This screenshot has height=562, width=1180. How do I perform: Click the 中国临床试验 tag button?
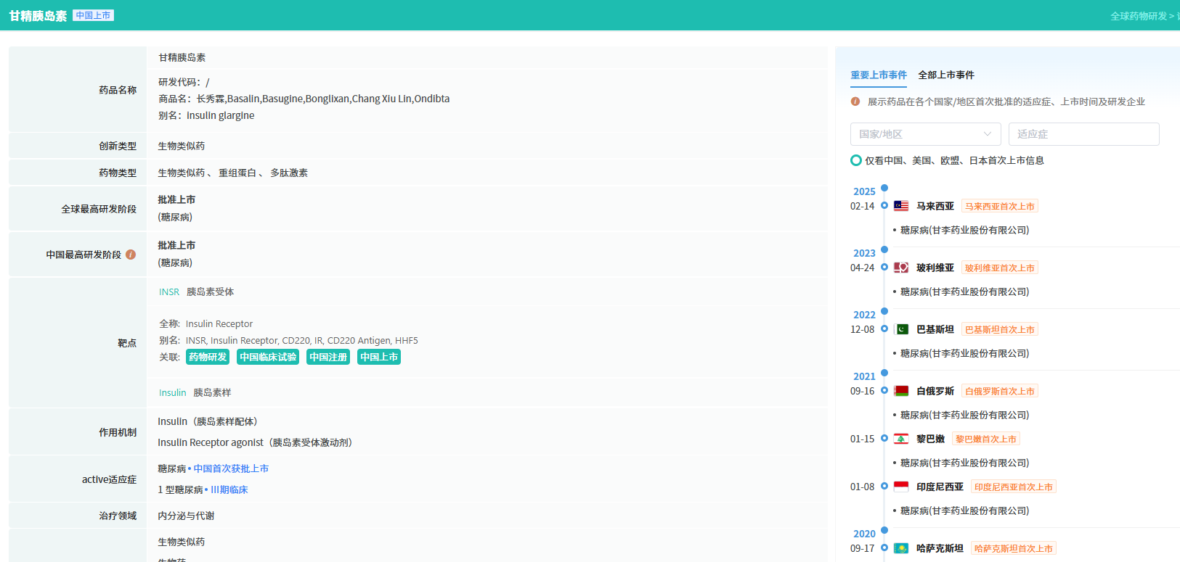pyautogui.click(x=268, y=357)
